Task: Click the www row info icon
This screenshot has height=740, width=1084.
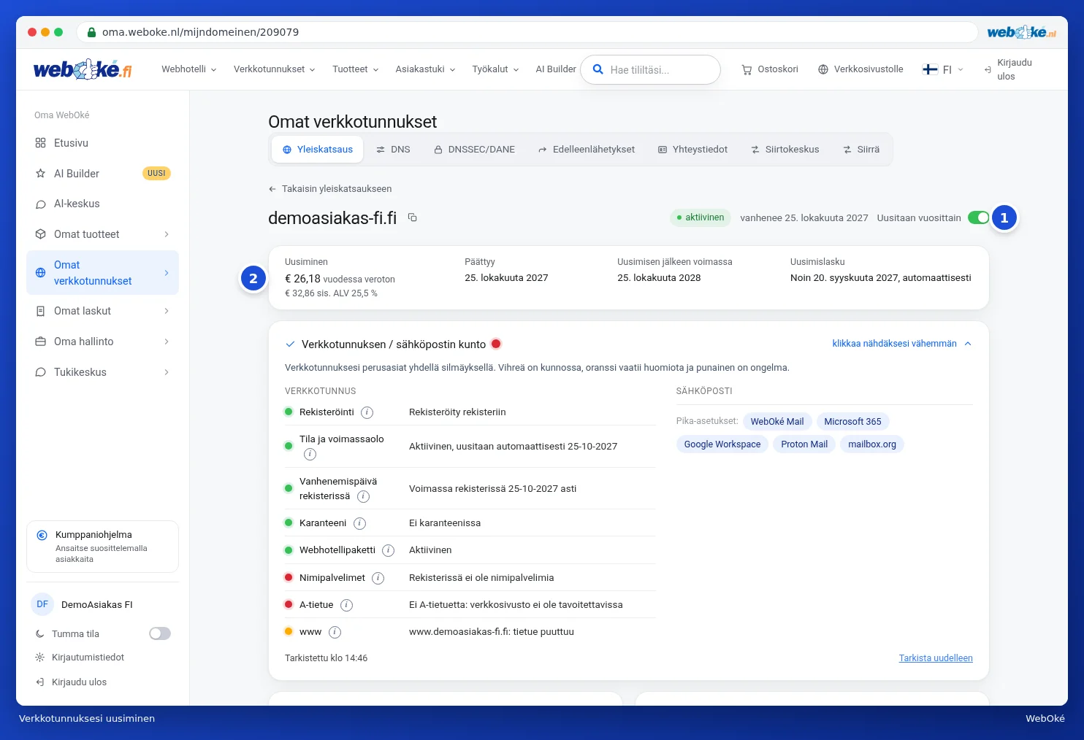Action: 335,632
